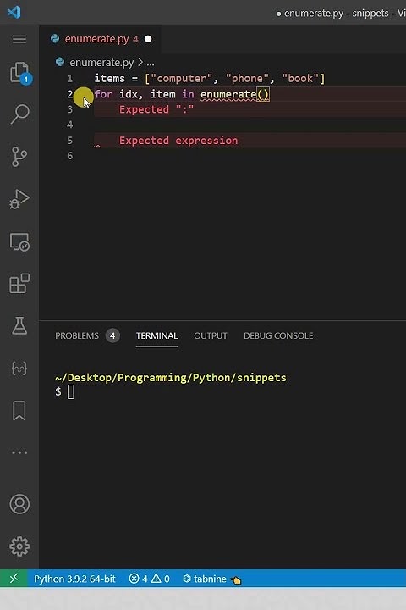Open the Remote Explorer view
Image resolution: width=406 pixels, height=610 pixels.
click(x=19, y=242)
